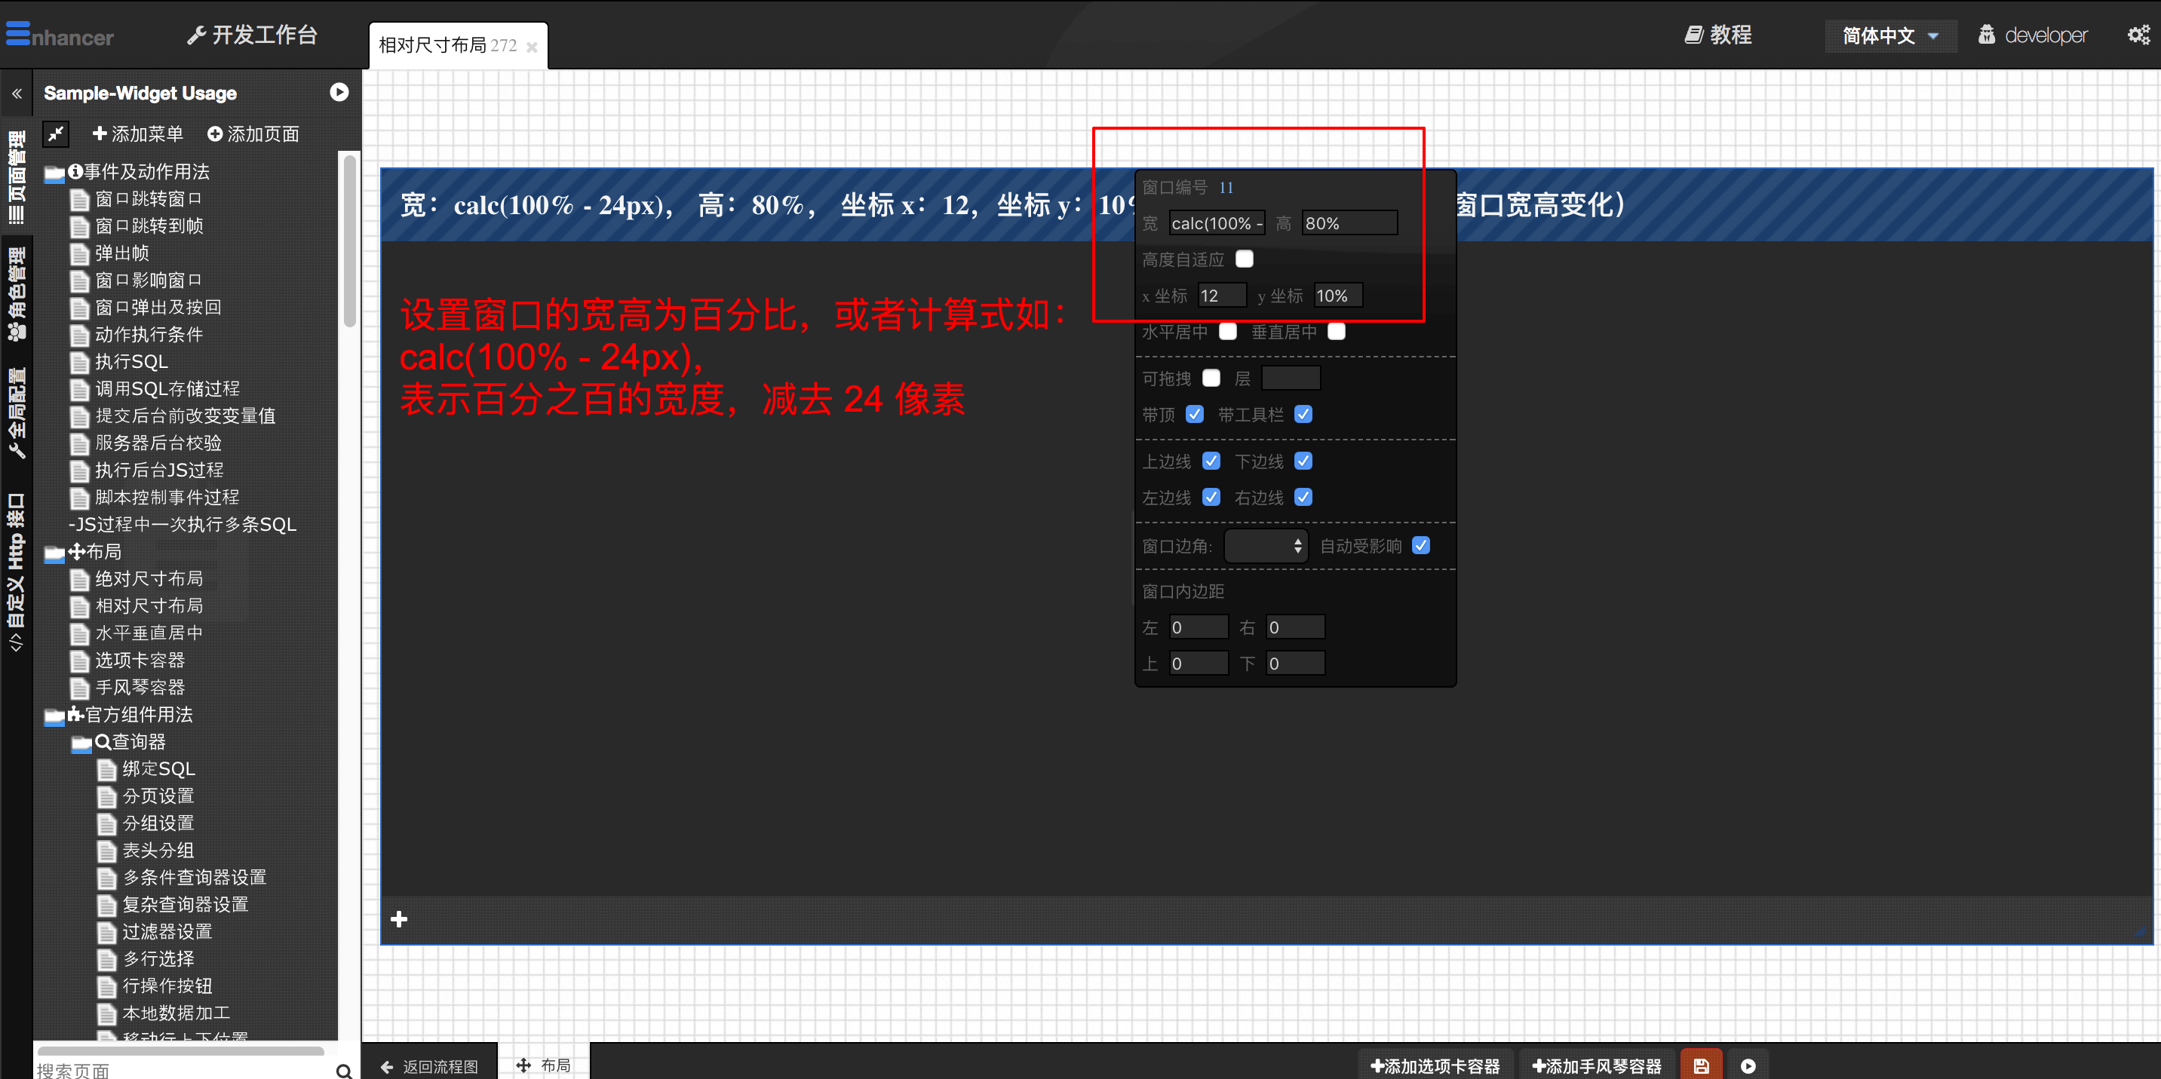Click 添加手风琴容器 button
The image size is (2161, 1079).
(1598, 1065)
